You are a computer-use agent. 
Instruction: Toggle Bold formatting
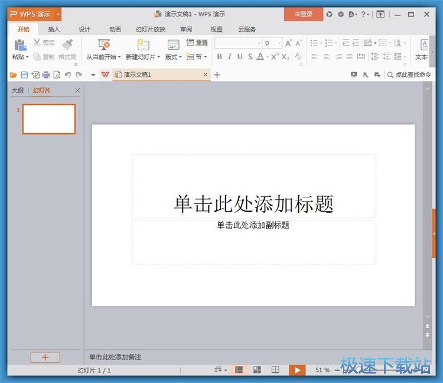point(219,57)
